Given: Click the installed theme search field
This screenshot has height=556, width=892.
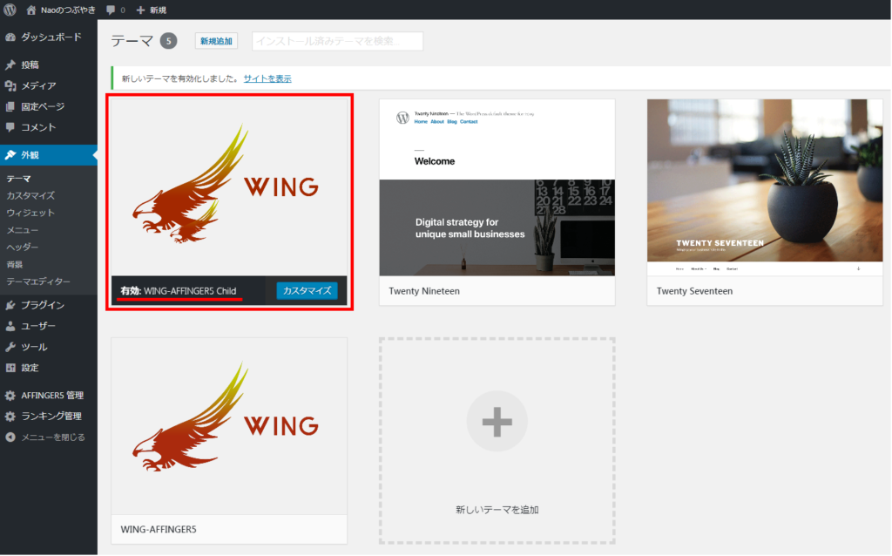Looking at the screenshot, I should click(336, 40).
